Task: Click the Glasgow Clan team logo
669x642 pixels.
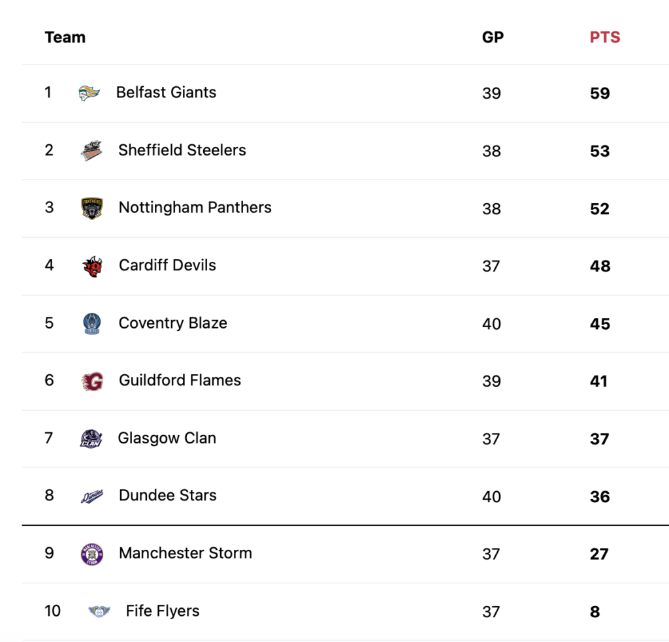Action: pos(91,438)
